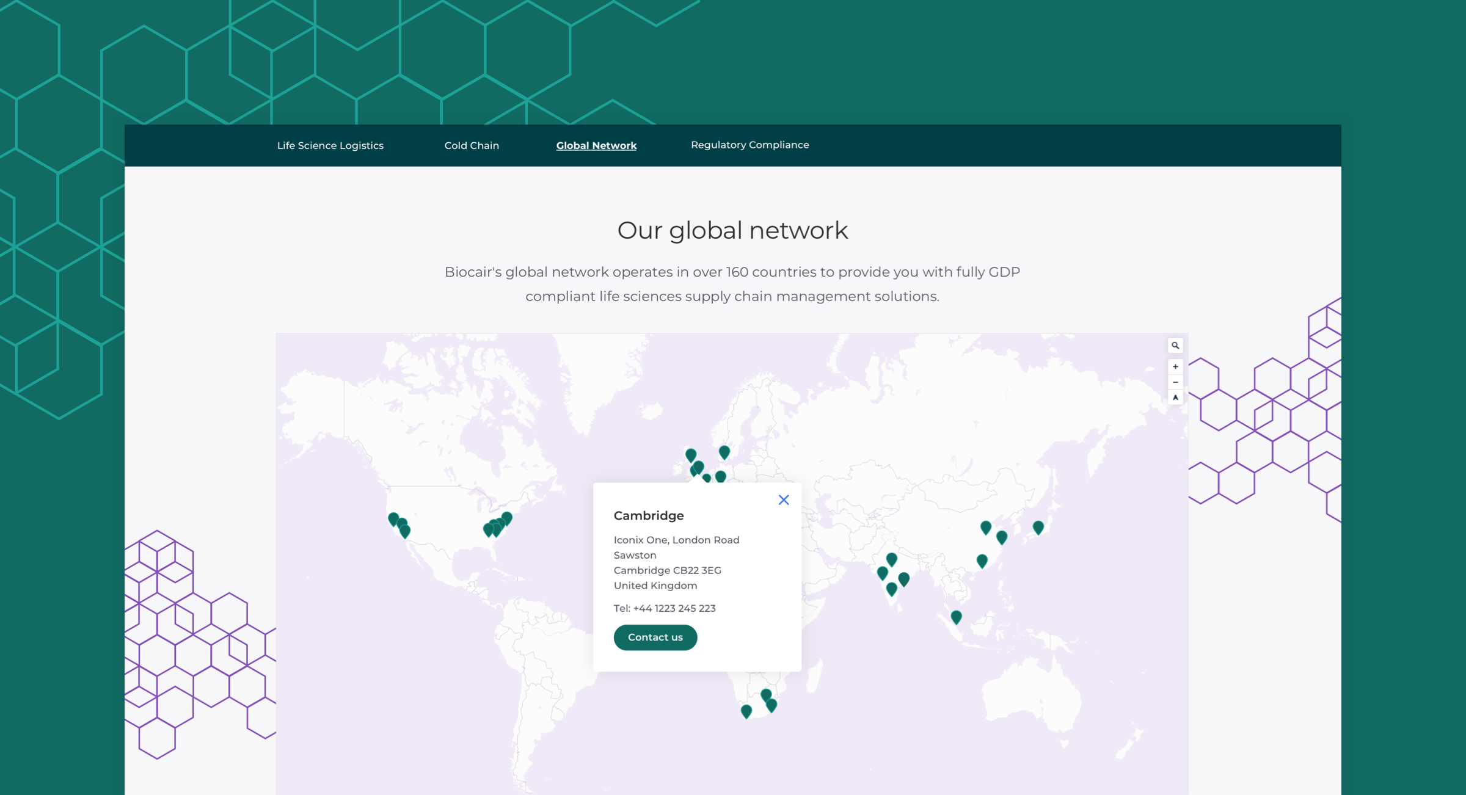
Task: Select the Japan location pin
Action: coord(1038,527)
